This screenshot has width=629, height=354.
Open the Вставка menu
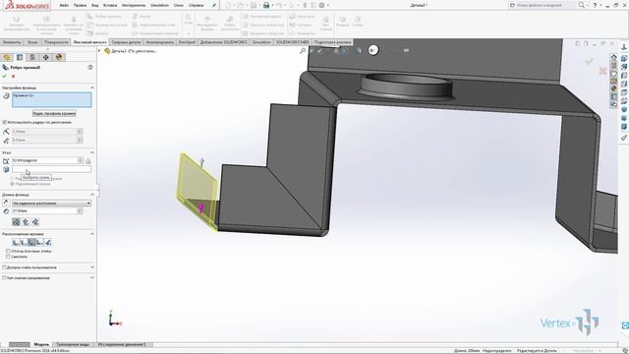[110, 5]
